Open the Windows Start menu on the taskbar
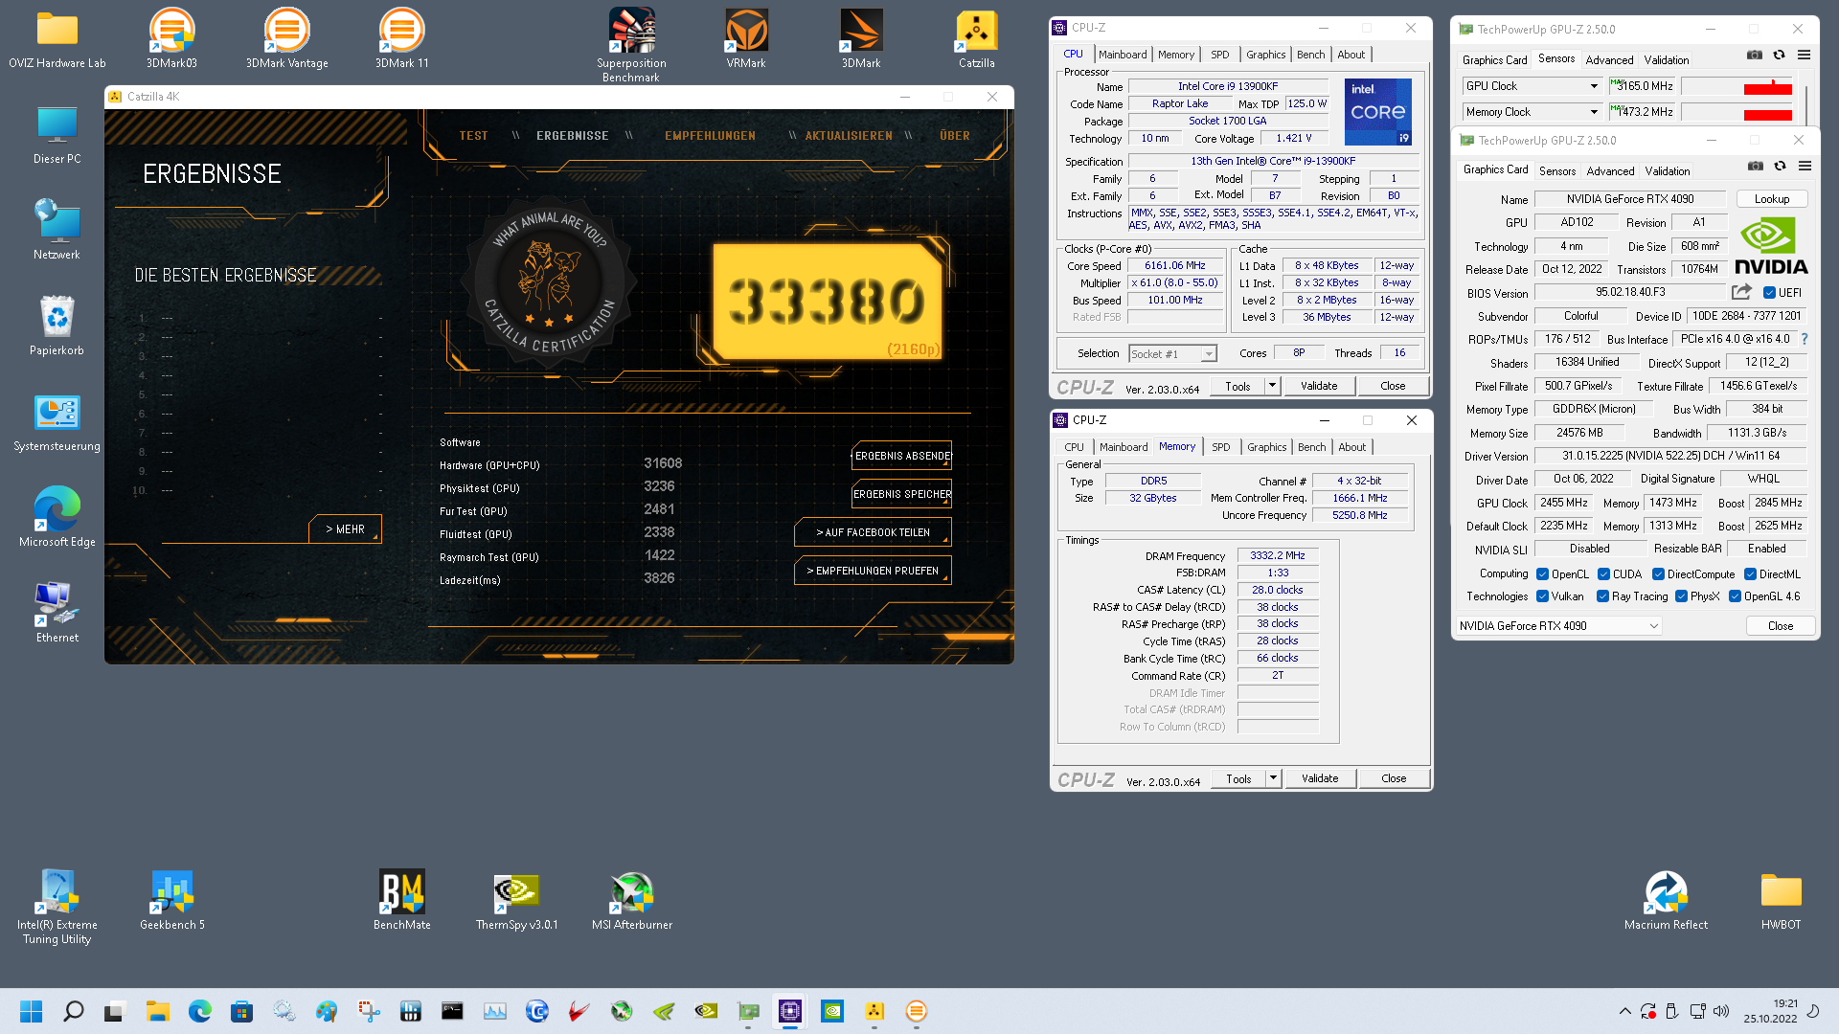Screen dimensions: 1839x1034 point(31,1011)
